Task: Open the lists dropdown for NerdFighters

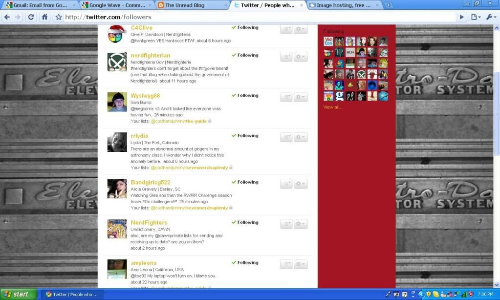Action: pos(286,224)
